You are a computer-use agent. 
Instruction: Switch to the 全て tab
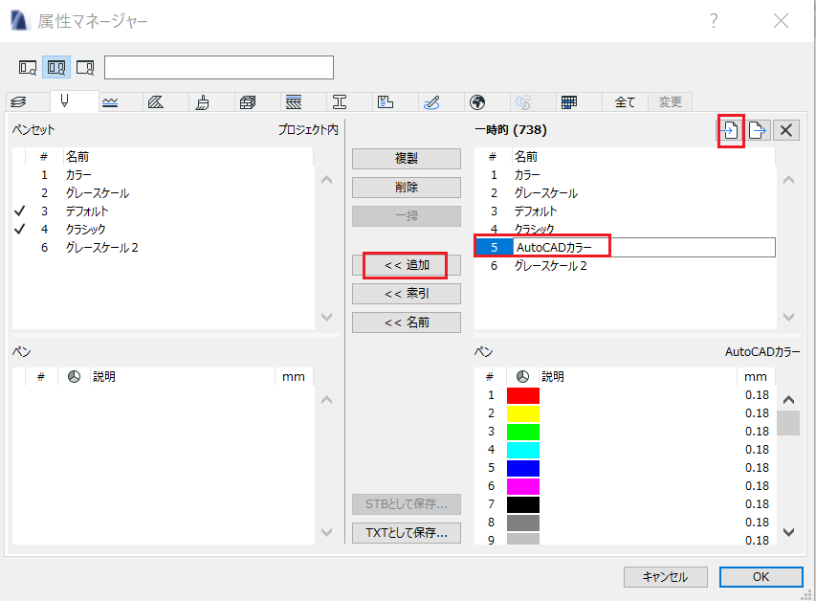click(x=625, y=102)
